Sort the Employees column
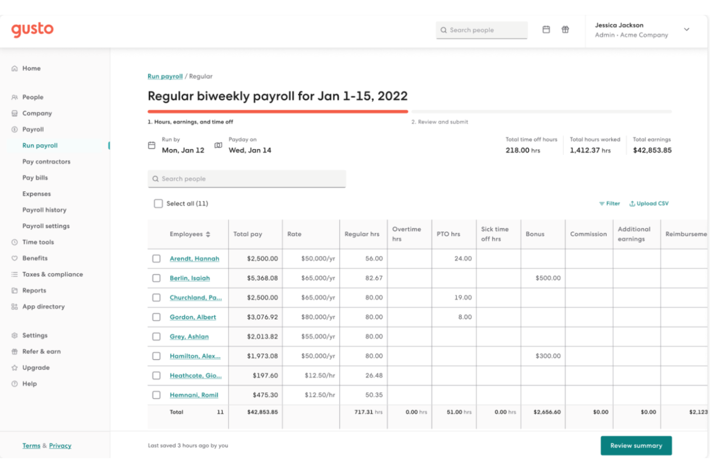Viewport: 710px width, 473px height. 208,234
